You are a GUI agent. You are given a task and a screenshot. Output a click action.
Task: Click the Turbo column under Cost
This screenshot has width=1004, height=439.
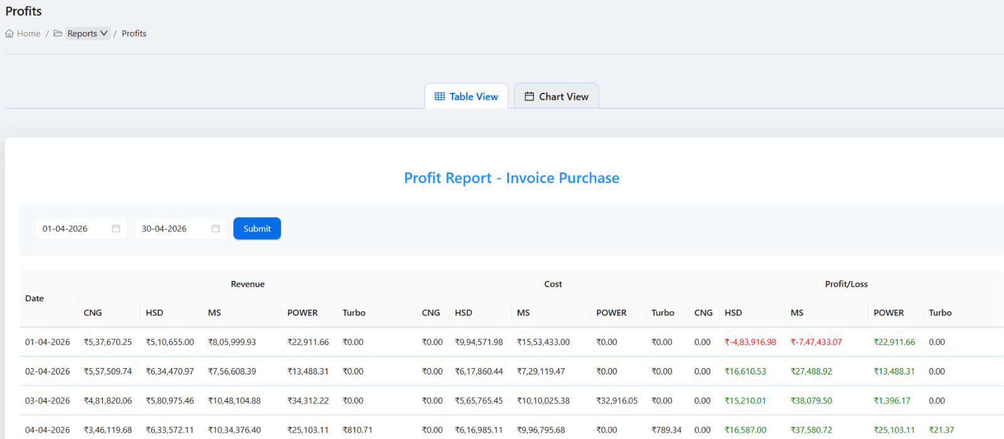663,312
